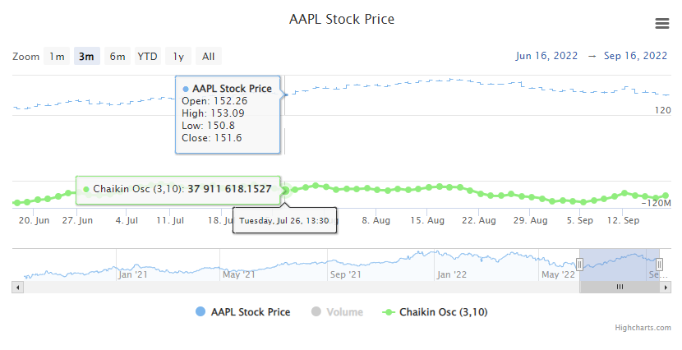Open the Highcharts.com credits link
Screen dimensions: 682x350
click(x=643, y=328)
